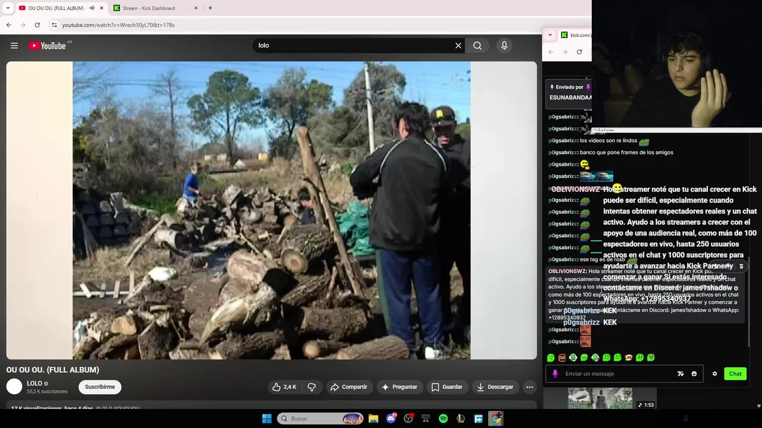The height and width of the screenshot is (428, 762).
Task: Share the video with Compartir
Action: point(349,387)
